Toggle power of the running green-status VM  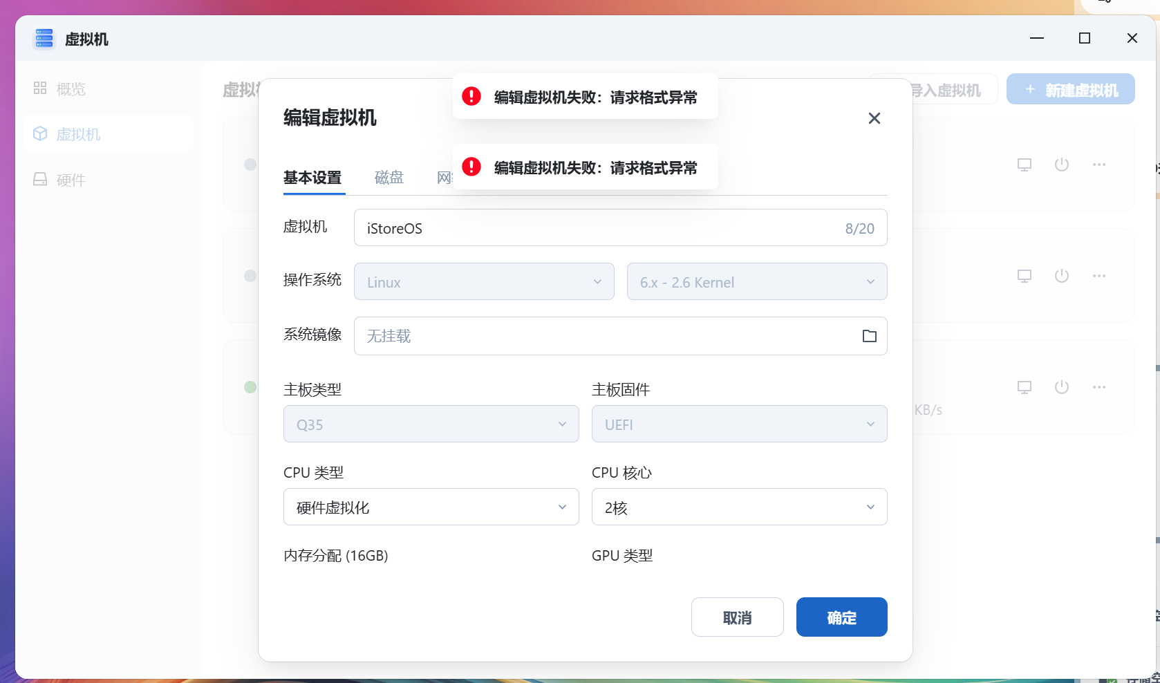pyautogui.click(x=1062, y=387)
